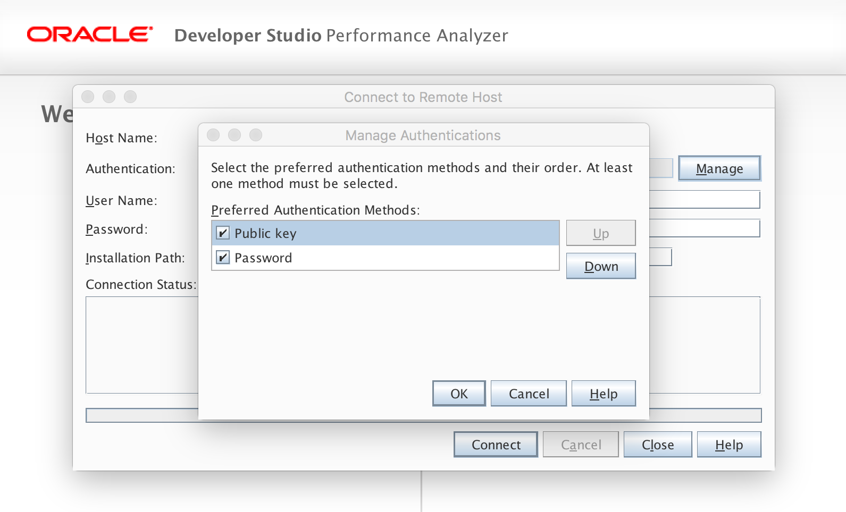Viewport: 846px width, 512px height.
Task: Close the Connect to Remote Host window
Action: [x=658, y=445]
